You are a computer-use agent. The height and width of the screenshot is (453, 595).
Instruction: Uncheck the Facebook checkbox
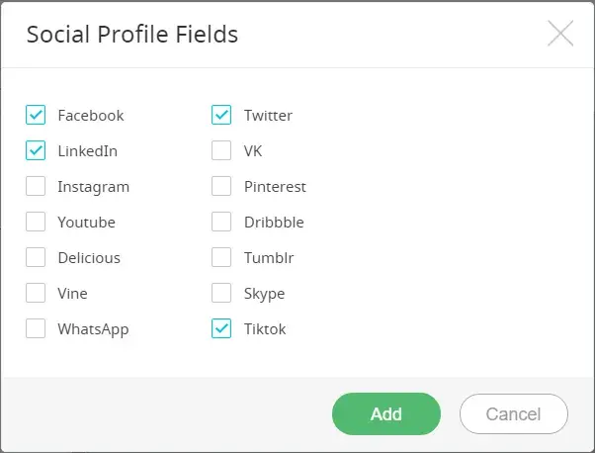(x=36, y=116)
